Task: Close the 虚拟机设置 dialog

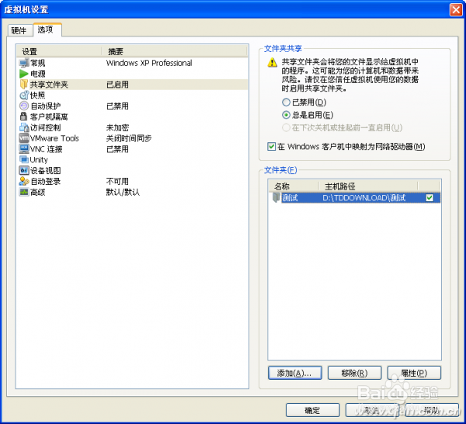Action: (456, 10)
